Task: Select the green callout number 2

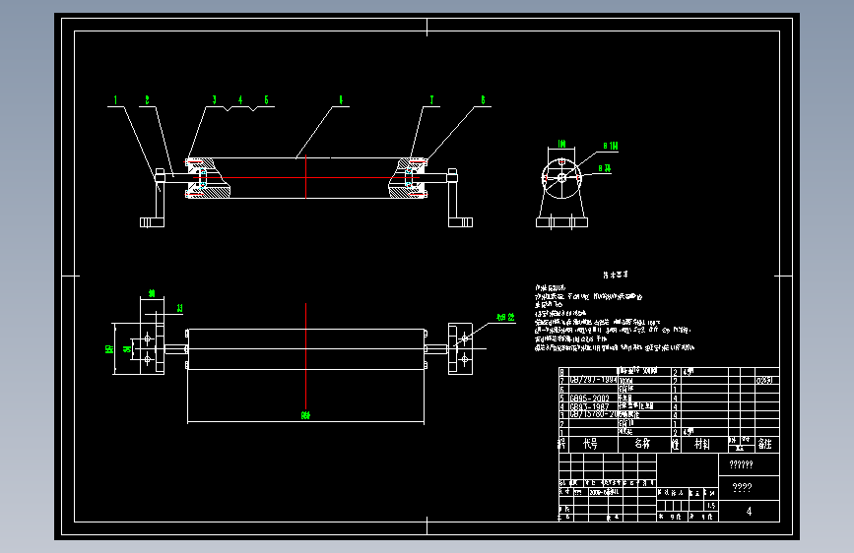Action: (147, 100)
